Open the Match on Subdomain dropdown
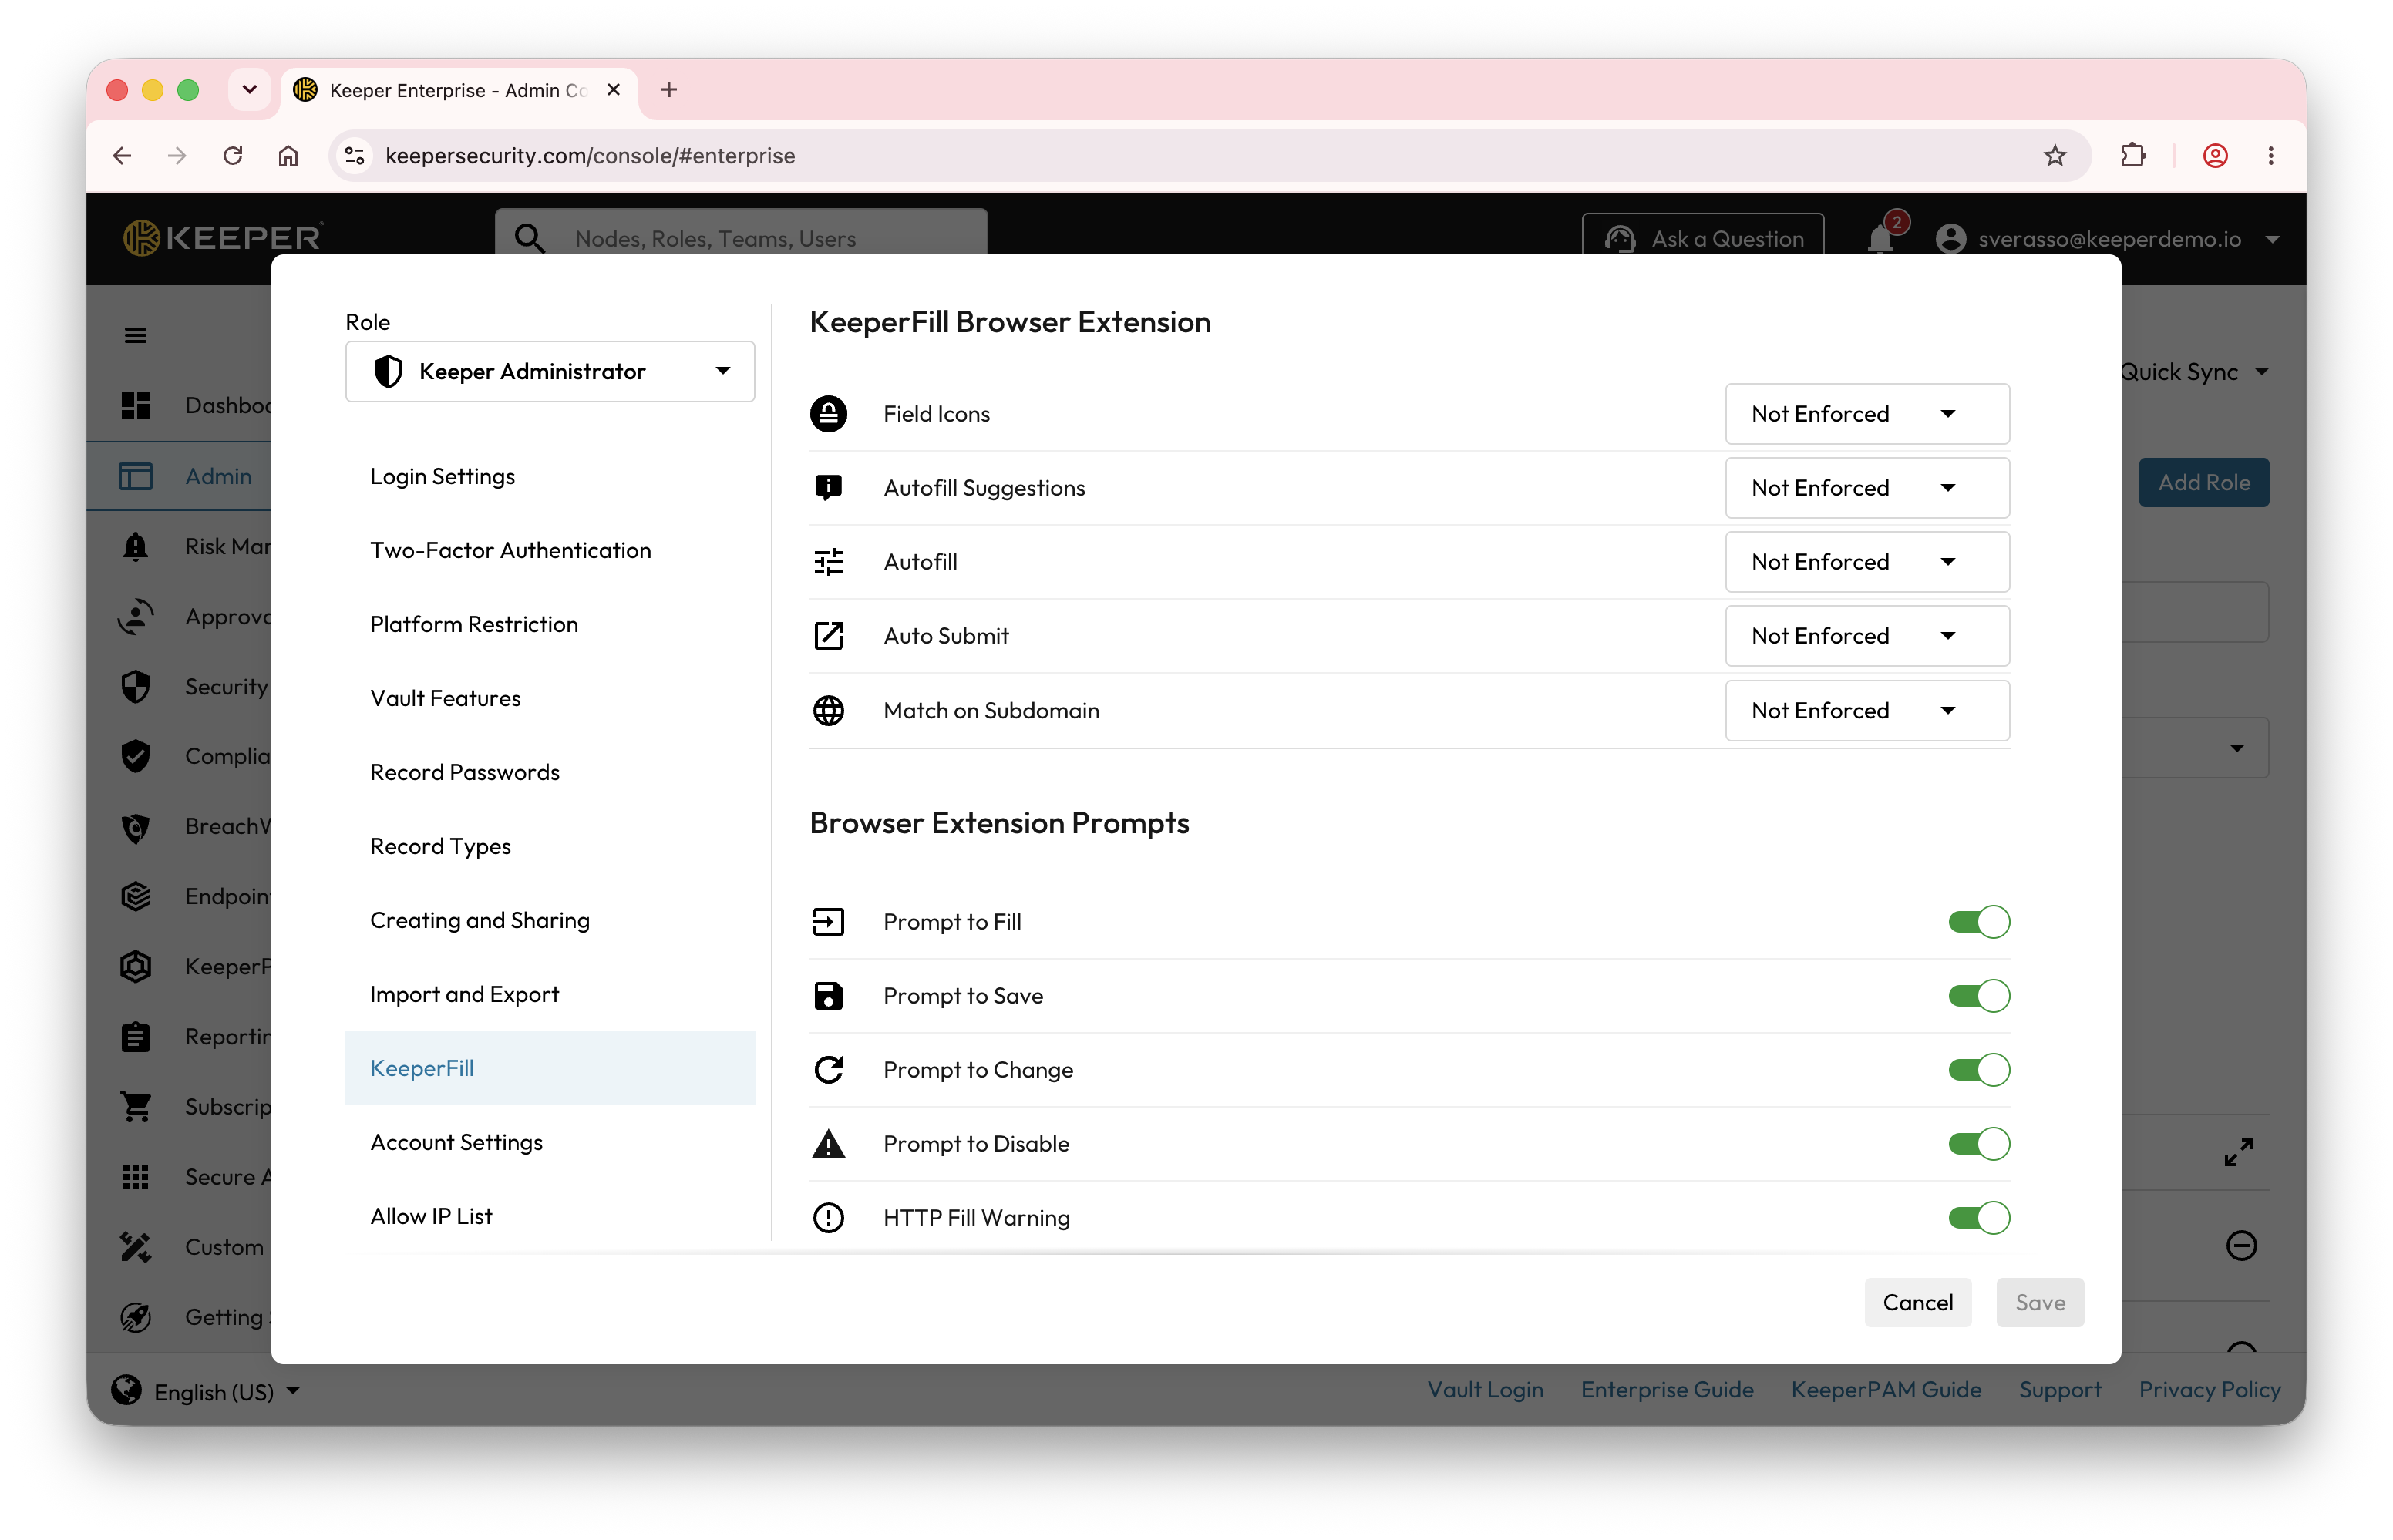The height and width of the screenshot is (1540, 2393). tap(1867, 710)
